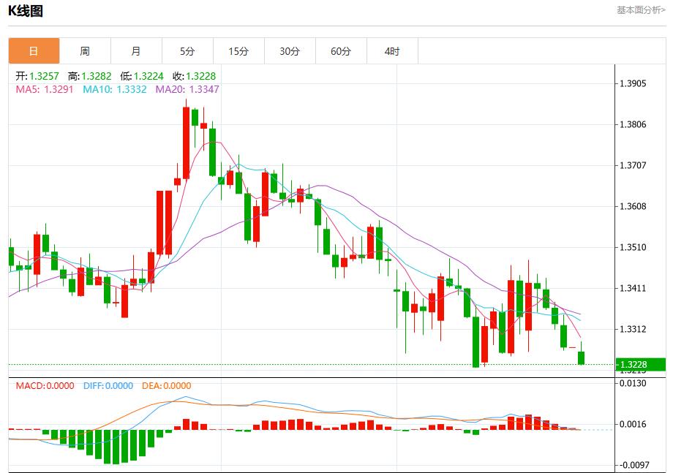
Task: Click the MACD indicator label
Action: (x=45, y=385)
